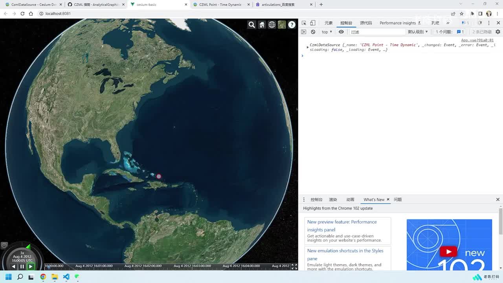The height and width of the screenshot is (283, 503).
Task: Open the Performance insights panel link
Action: [342, 226]
